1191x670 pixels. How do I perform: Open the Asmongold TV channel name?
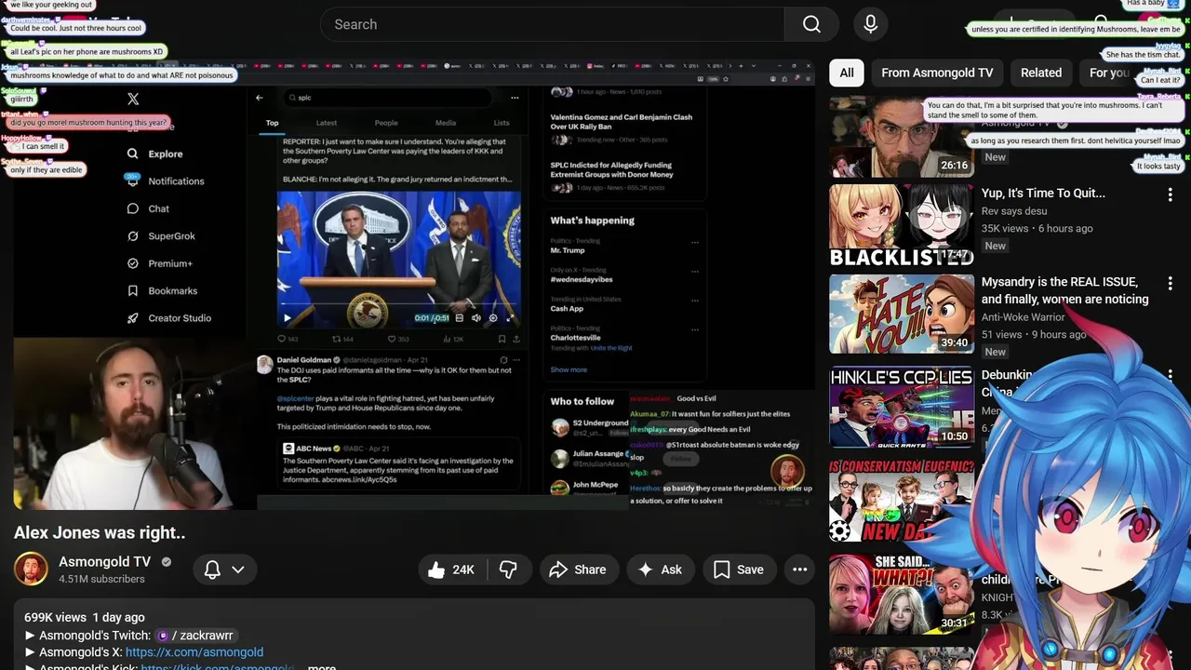pos(104,561)
